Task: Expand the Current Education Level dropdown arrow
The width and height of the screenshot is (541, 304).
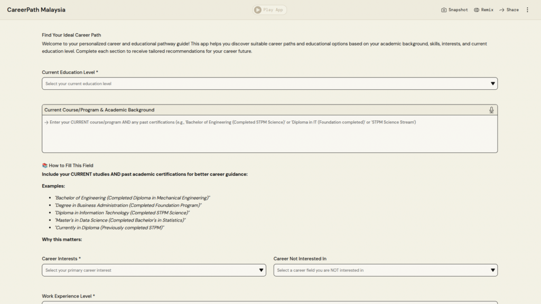Action: pyautogui.click(x=492, y=83)
